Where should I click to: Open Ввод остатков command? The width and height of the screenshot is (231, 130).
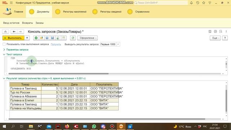[11, 23]
